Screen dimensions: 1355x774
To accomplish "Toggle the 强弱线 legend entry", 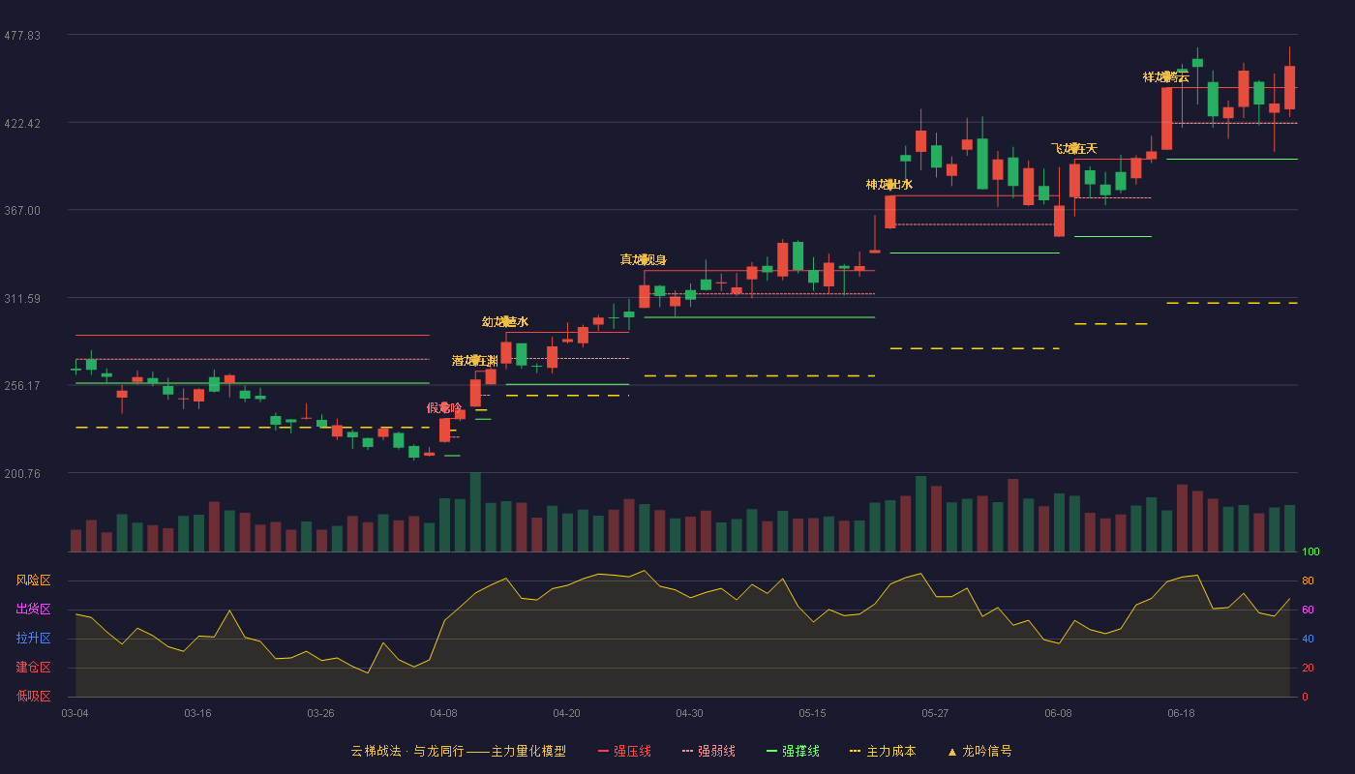I will pos(708,751).
